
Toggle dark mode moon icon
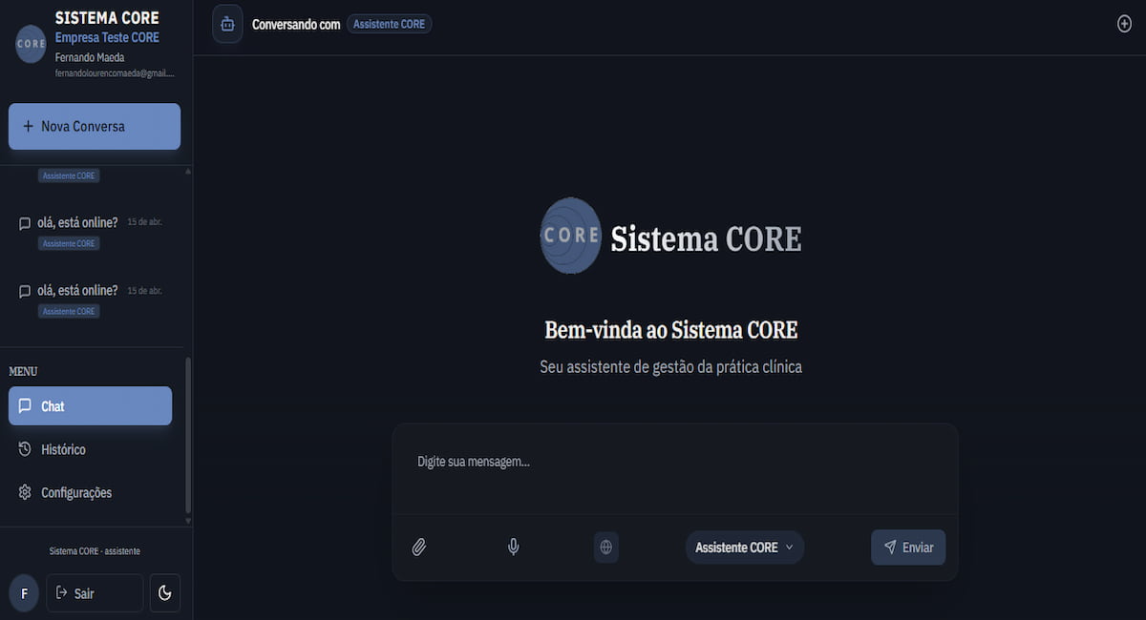tap(164, 593)
